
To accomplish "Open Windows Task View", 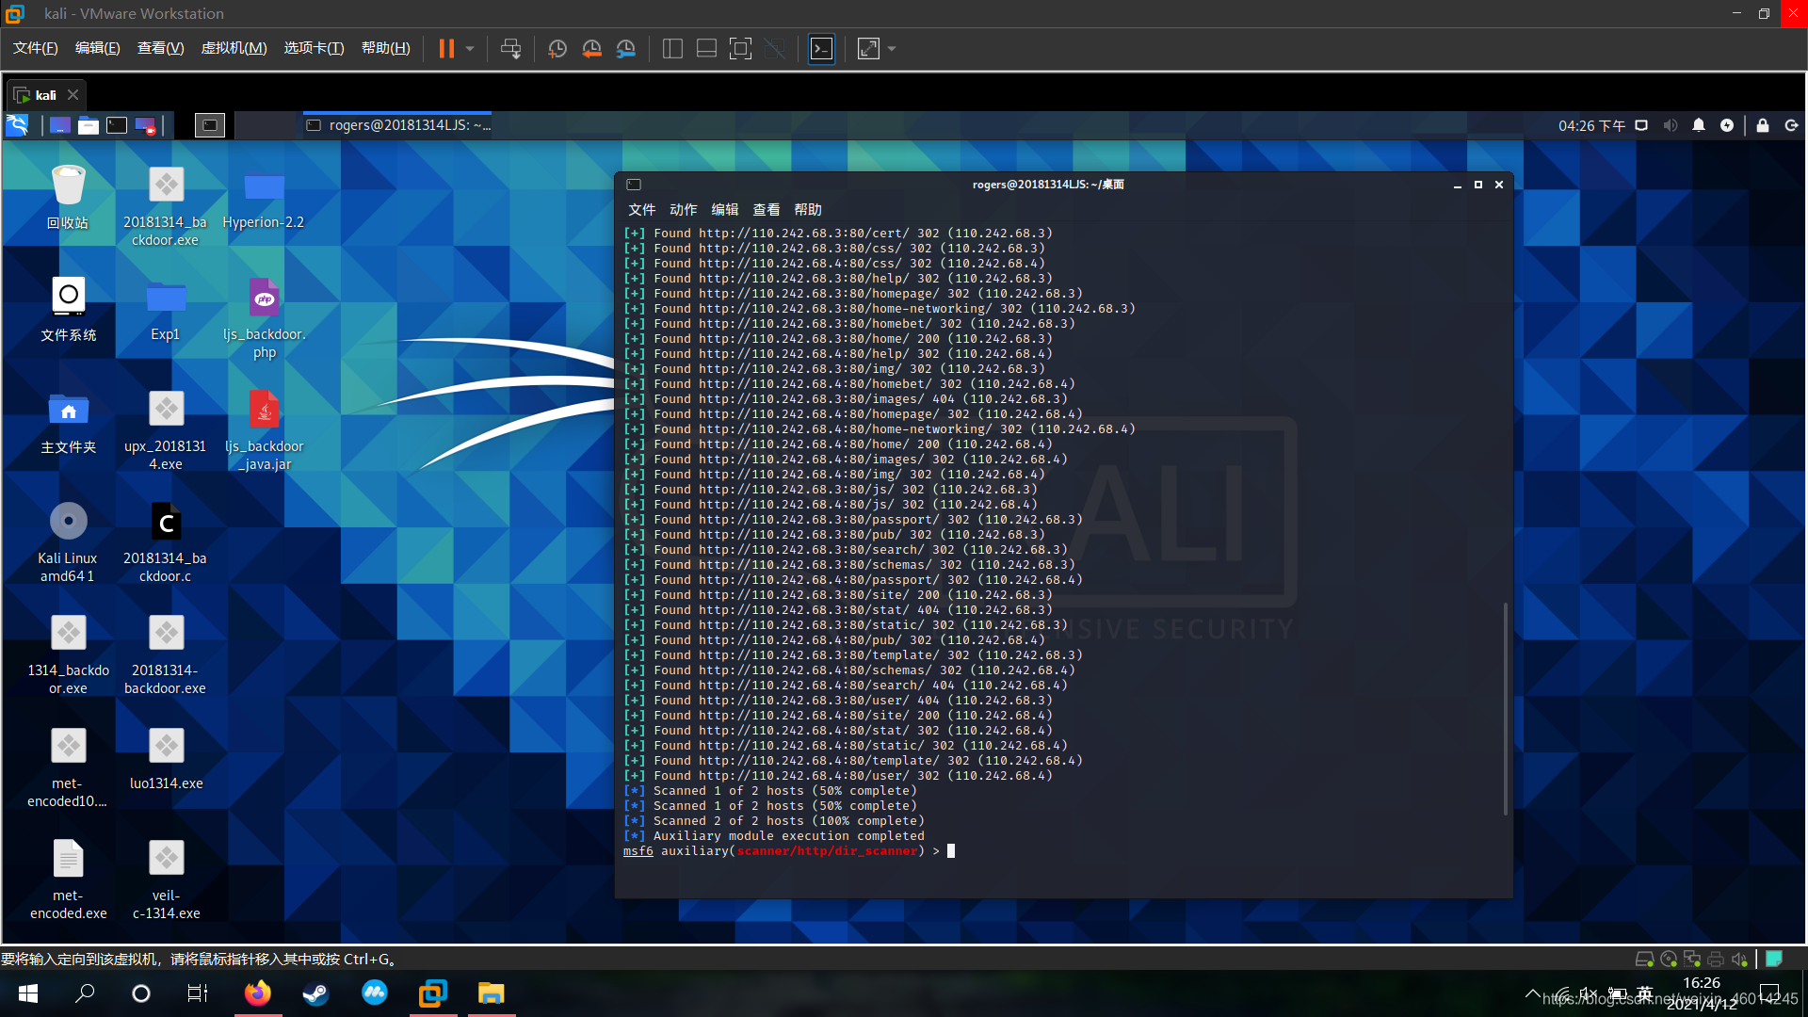I will (x=198, y=993).
